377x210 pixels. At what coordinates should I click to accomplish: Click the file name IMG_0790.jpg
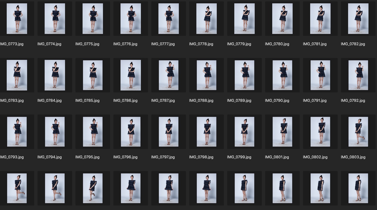pos(277,101)
